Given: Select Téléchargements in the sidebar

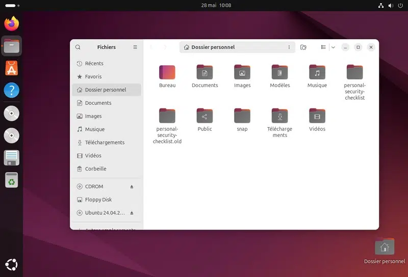Looking at the screenshot, I should (105, 143).
